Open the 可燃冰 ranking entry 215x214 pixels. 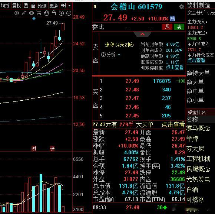(195, 200)
